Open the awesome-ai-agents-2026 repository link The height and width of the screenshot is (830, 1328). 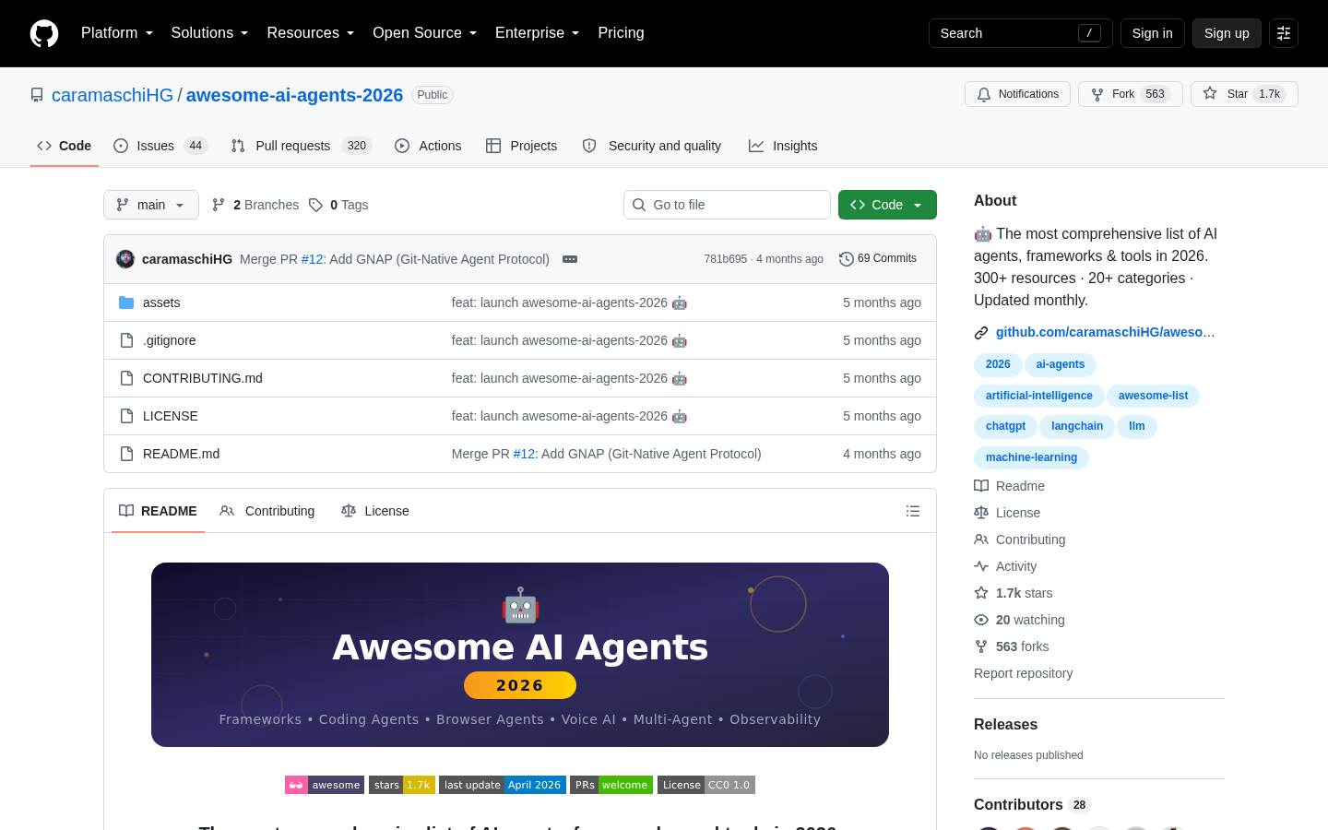294,95
